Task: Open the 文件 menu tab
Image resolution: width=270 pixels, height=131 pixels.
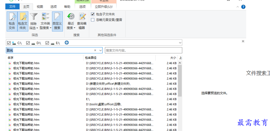Action: point(12,7)
